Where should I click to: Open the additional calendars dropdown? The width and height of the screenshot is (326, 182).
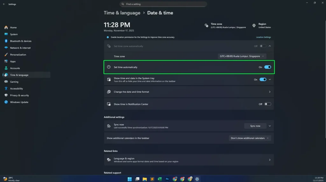(250, 138)
